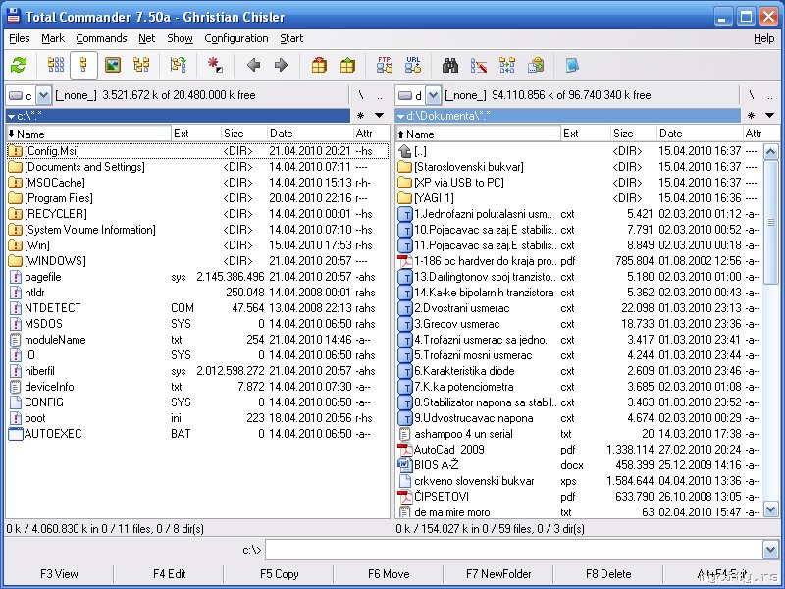The width and height of the screenshot is (785, 589).
Task: Expand the command line history dropdown
Action: coord(770,550)
